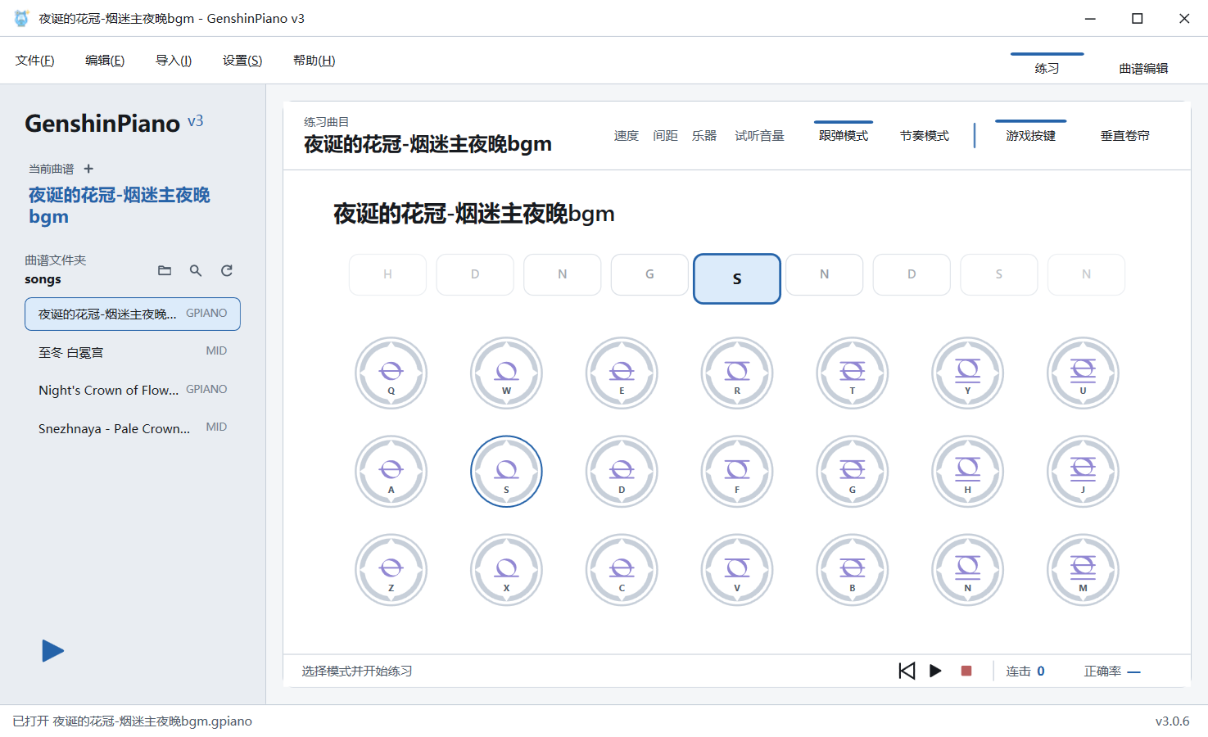Switch to 垂直卷帘 vertical roll view
1208x737 pixels.
point(1125,136)
